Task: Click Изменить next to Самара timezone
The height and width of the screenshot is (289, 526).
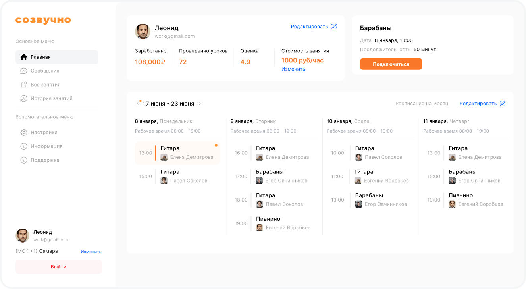Action: pos(91,252)
